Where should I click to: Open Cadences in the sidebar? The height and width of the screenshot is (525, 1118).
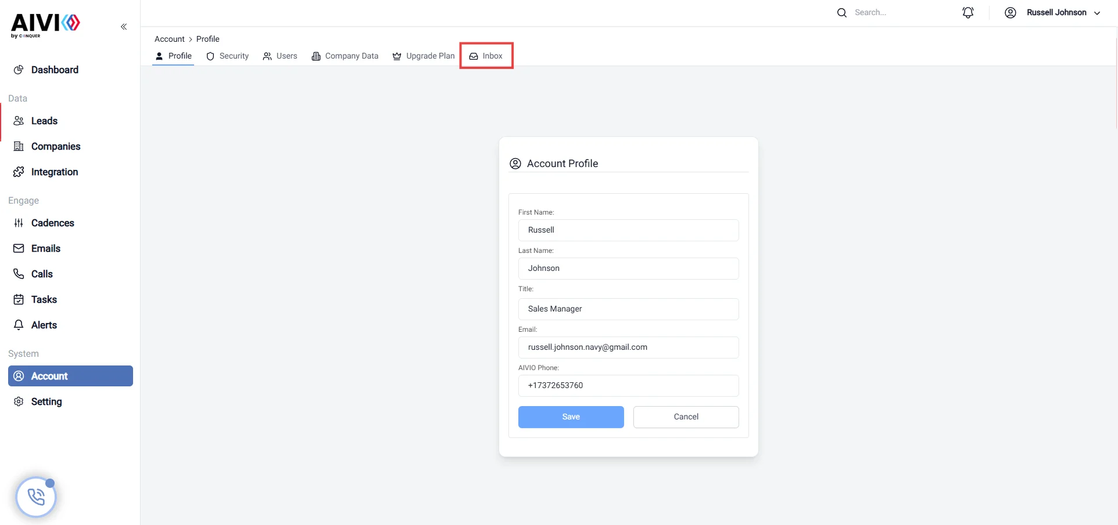point(53,223)
